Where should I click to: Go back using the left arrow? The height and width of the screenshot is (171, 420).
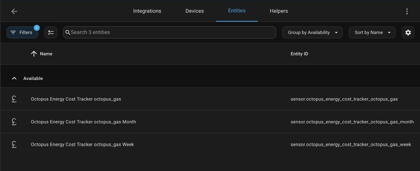point(14,11)
